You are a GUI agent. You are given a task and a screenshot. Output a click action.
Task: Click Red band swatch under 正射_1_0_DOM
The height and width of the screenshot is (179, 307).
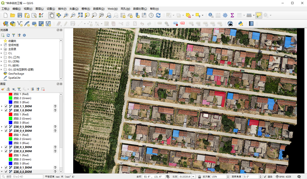[11, 114]
